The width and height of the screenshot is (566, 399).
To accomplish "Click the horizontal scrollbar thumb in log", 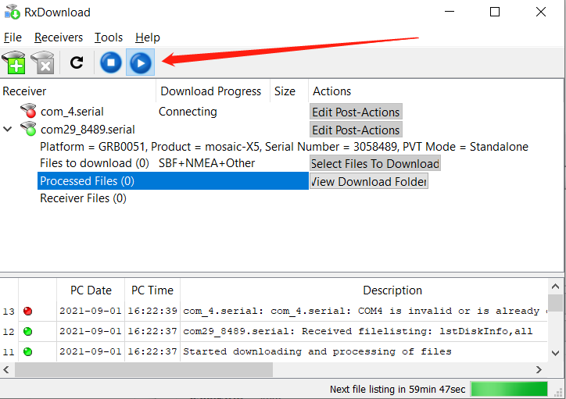I will click(x=144, y=370).
